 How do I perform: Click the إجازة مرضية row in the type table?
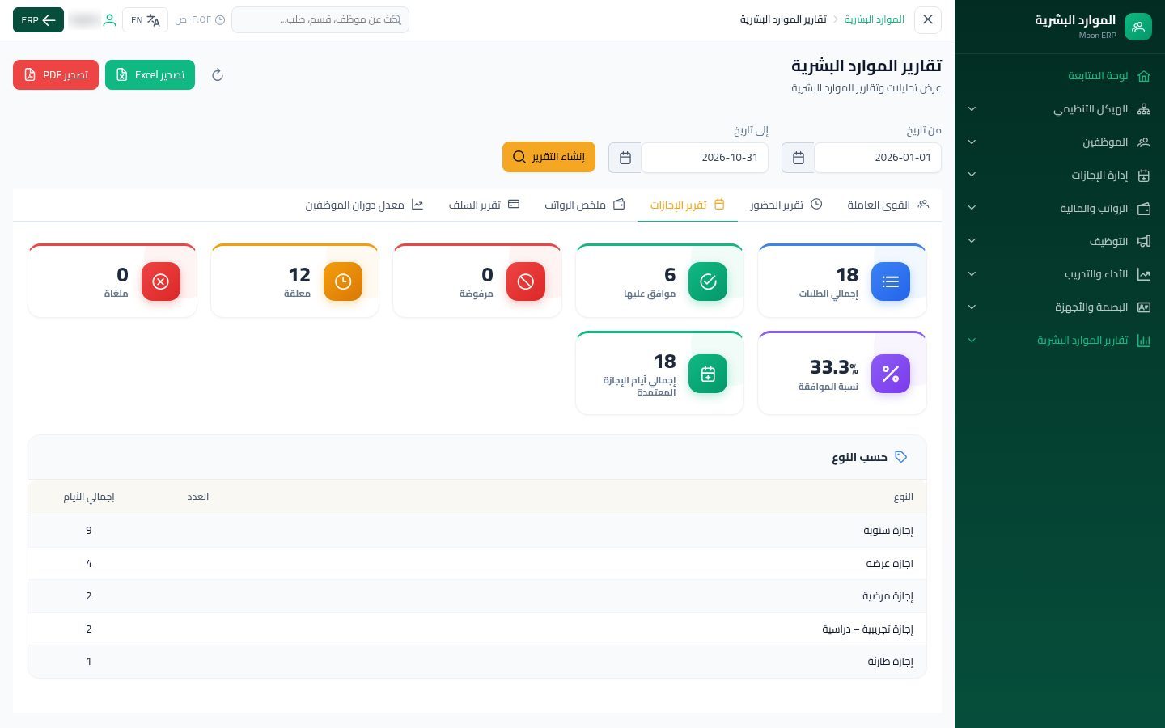point(477,596)
